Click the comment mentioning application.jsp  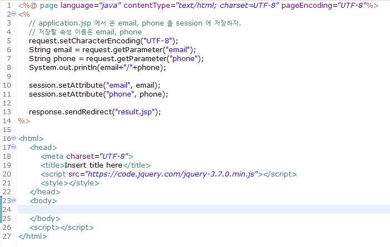pyautogui.click(x=135, y=23)
